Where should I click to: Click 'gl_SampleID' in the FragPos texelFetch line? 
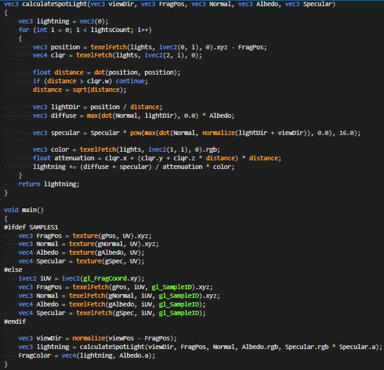[171, 287]
